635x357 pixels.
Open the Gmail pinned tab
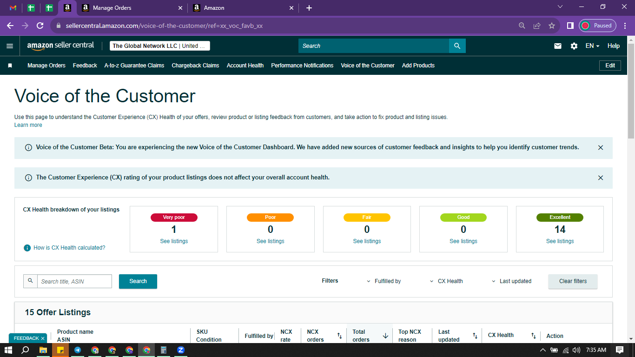pos(13,8)
